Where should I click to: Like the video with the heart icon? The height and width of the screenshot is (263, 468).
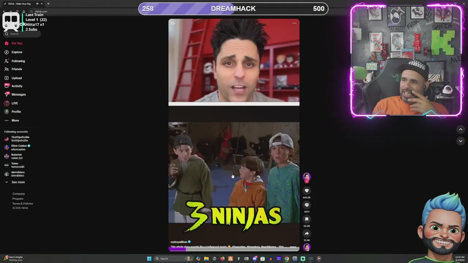[x=307, y=191]
